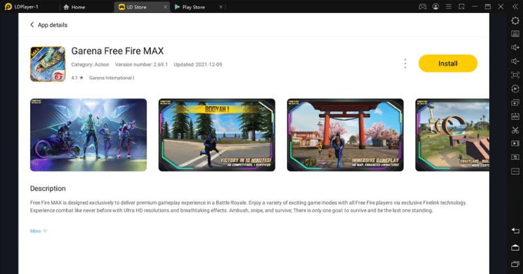Click the 4.1 star rating
This screenshot has width=523, height=274.
pos(77,78)
